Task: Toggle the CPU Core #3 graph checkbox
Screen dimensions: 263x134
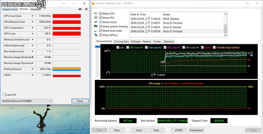Action: point(165,47)
